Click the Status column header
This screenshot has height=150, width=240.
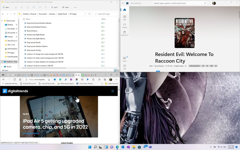[104, 19]
